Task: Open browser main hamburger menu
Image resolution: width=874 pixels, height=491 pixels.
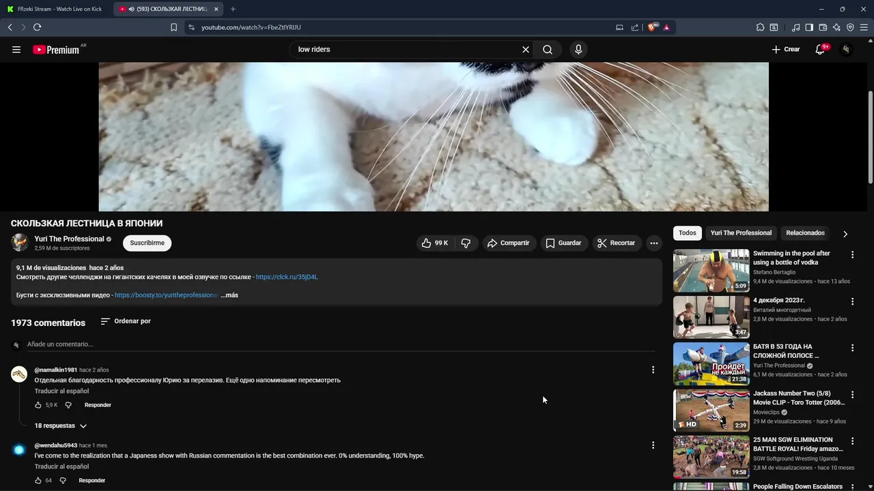Action: point(864,27)
